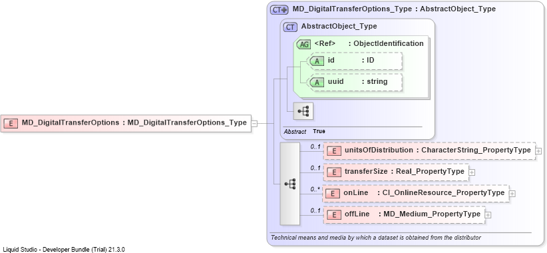The image size is (547, 253).
Task: Select the <Ref> : ObjectIdentification label
Action: [x=369, y=44]
